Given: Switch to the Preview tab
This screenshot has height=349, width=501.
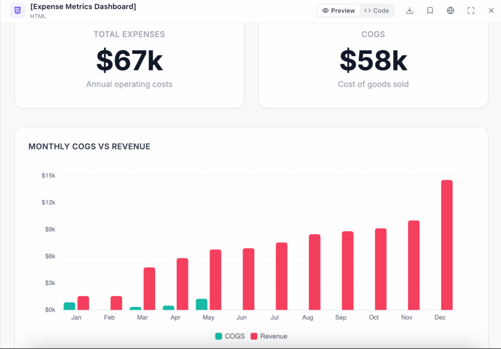Looking at the screenshot, I should 339,11.
